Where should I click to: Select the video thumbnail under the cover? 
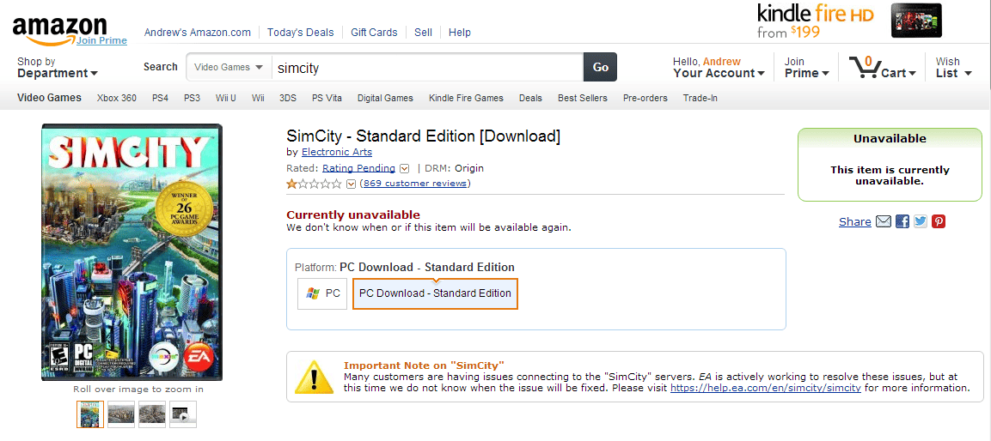coord(183,414)
